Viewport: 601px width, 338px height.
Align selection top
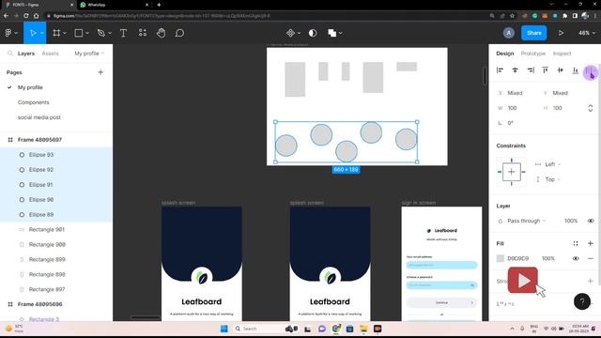pyautogui.click(x=545, y=70)
